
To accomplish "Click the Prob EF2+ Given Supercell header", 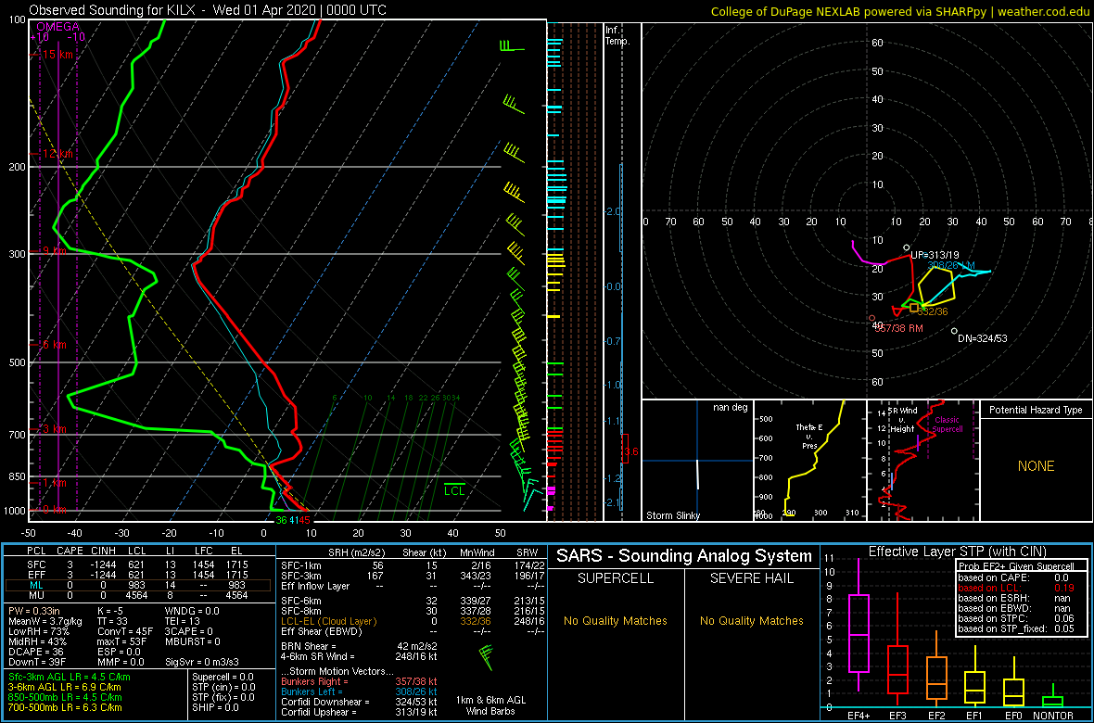I will (x=1016, y=566).
